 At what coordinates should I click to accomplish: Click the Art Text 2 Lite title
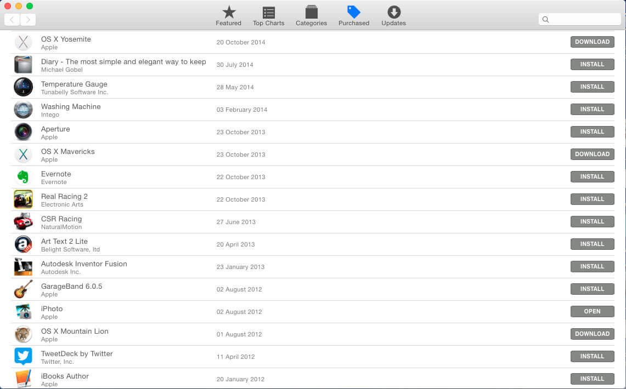(64, 241)
